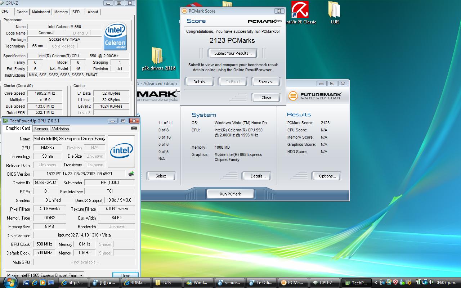The image size is (461, 288).
Task: Click the Futuremark Corporation logo
Action: pyautogui.click(x=315, y=96)
